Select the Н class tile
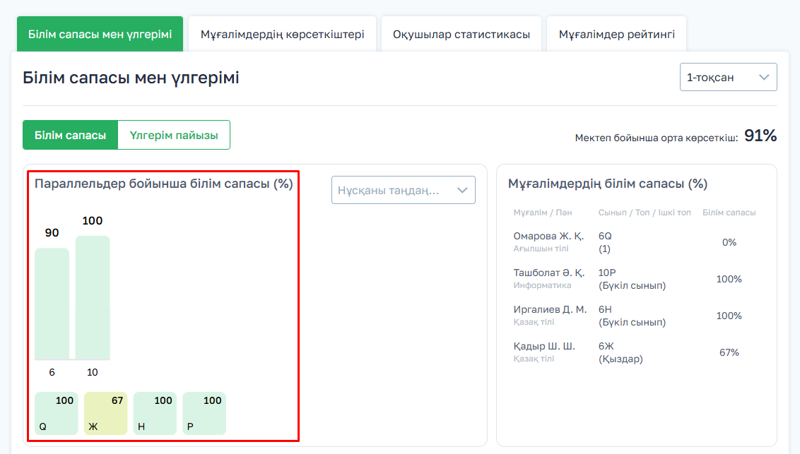Screen dimensions: 800x454 click(155, 413)
